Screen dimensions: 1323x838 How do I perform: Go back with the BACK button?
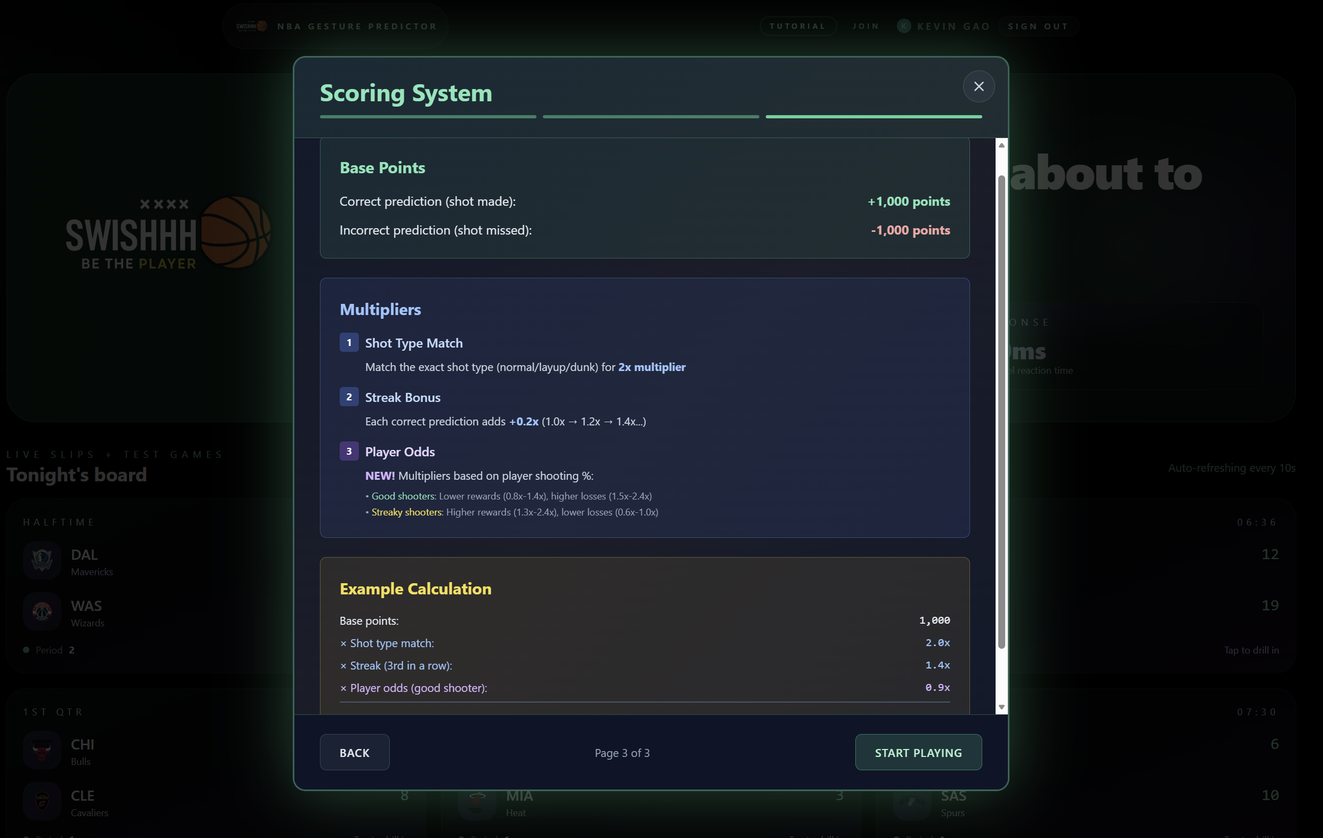coord(355,752)
